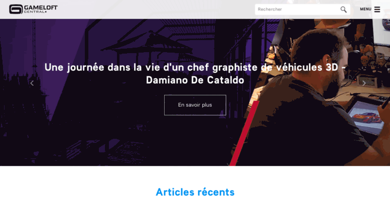Screen dimensions: 390x212
Task: Click the En savoir plus button
Action: pyautogui.click(x=195, y=105)
